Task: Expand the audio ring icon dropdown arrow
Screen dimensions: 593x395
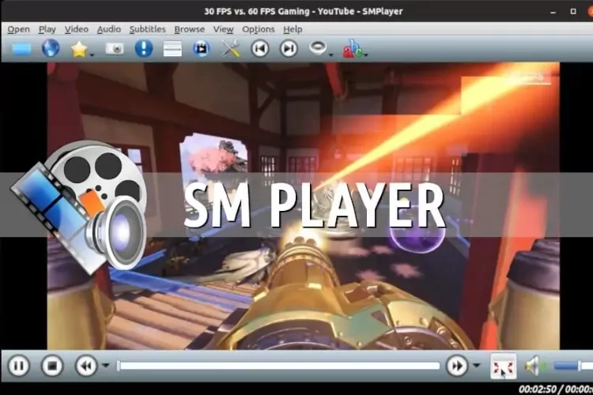Action: [x=331, y=55]
